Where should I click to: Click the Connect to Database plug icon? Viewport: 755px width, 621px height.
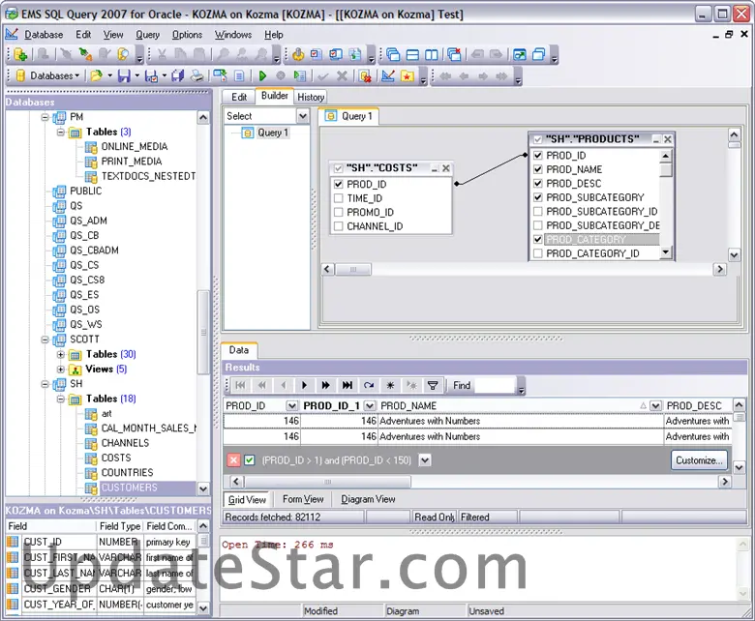point(86,55)
